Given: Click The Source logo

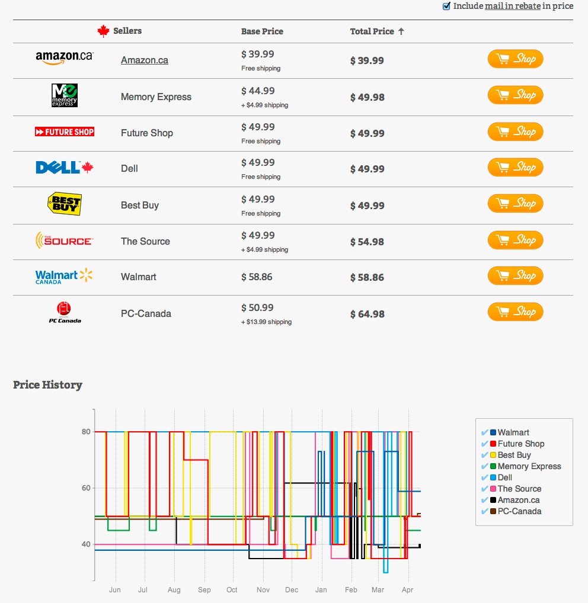Looking at the screenshot, I should [64, 240].
